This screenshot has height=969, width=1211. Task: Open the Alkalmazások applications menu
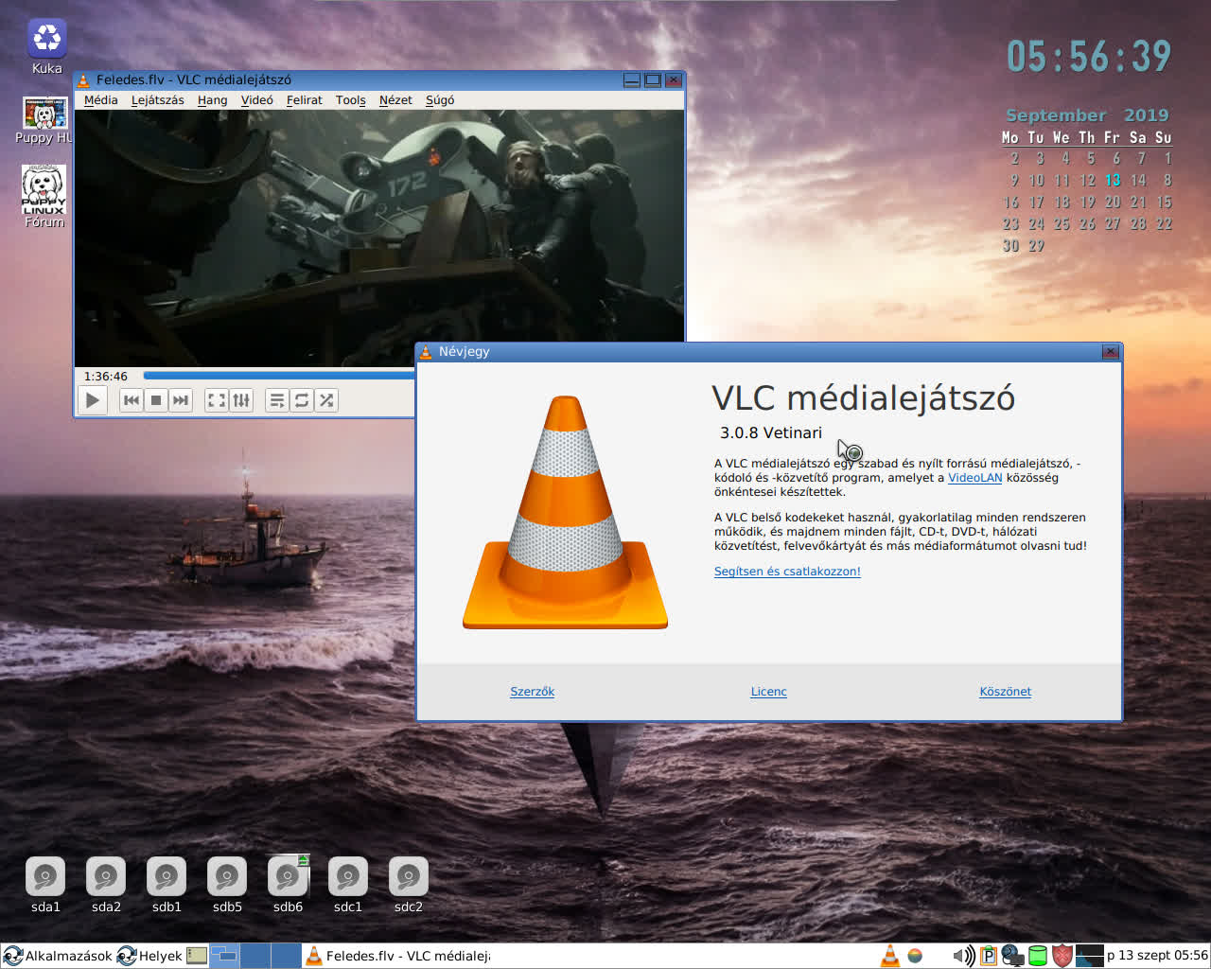[58, 956]
